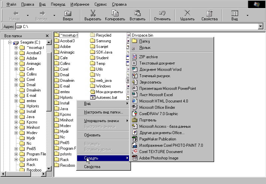The width and height of the screenshot is (266, 184).
Task: Create a Microsoft Access база данных
Action: click(x=171, y=126)
